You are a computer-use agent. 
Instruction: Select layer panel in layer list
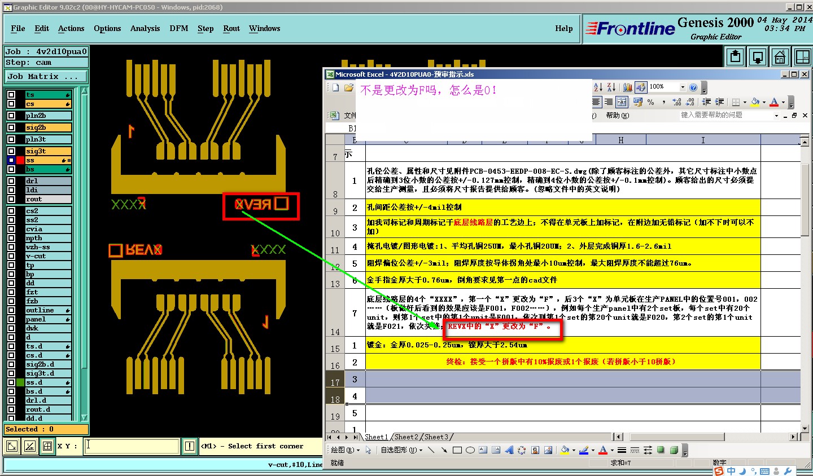[48, 319]
